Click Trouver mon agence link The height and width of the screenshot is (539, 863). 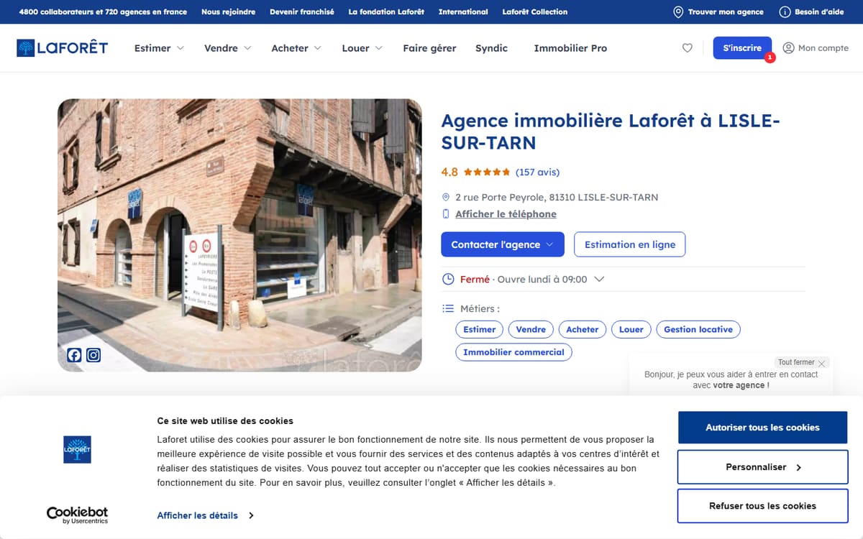[726, 12]
